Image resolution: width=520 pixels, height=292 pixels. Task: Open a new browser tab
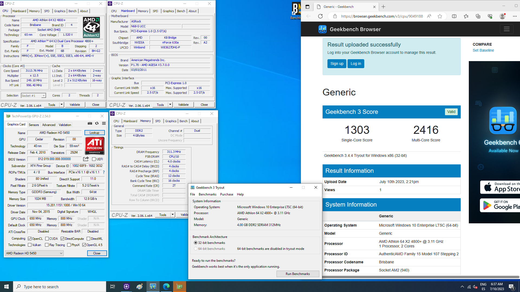coord(383,7)
